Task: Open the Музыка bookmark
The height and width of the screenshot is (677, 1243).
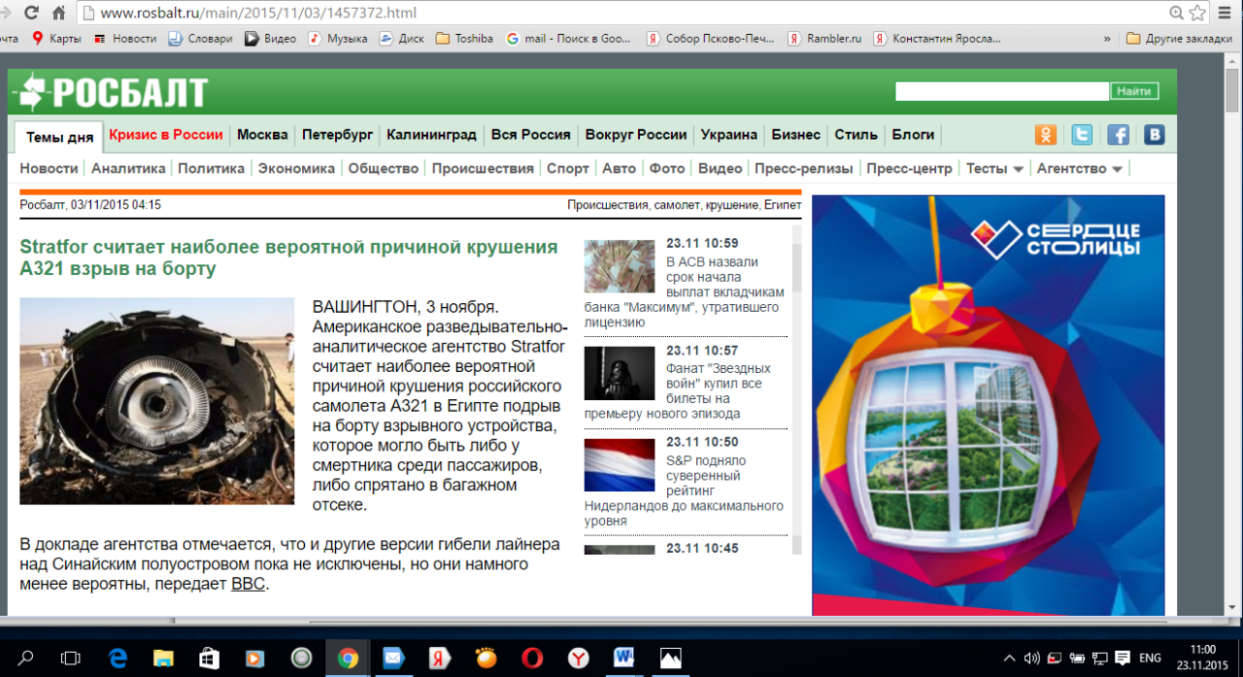Action: [338, 39]
